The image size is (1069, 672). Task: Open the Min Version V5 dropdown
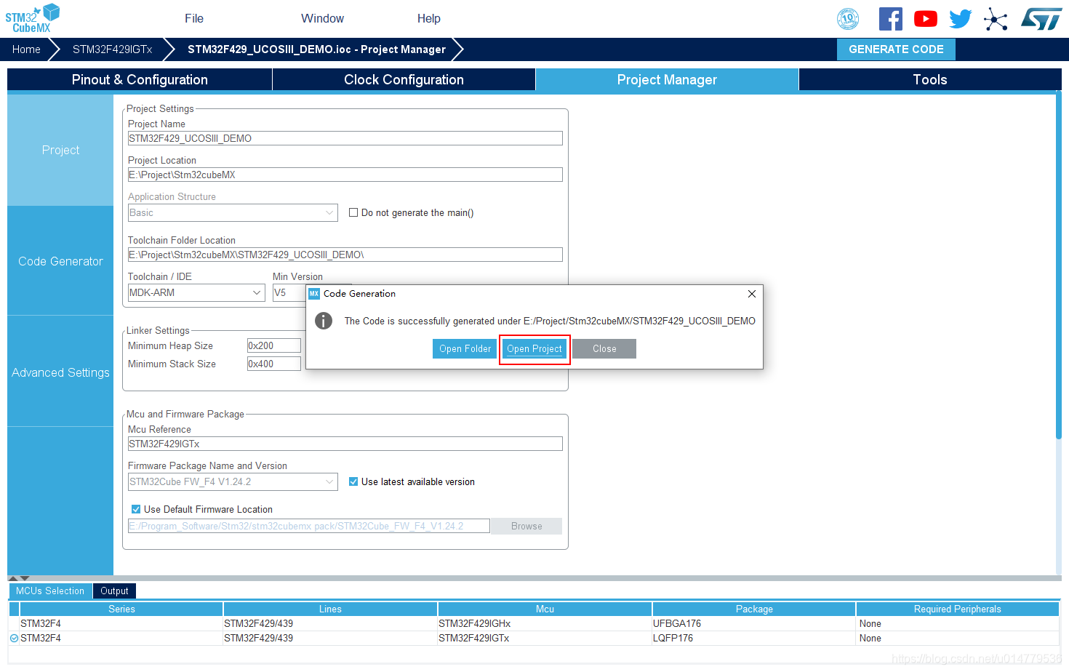point(289,292)
